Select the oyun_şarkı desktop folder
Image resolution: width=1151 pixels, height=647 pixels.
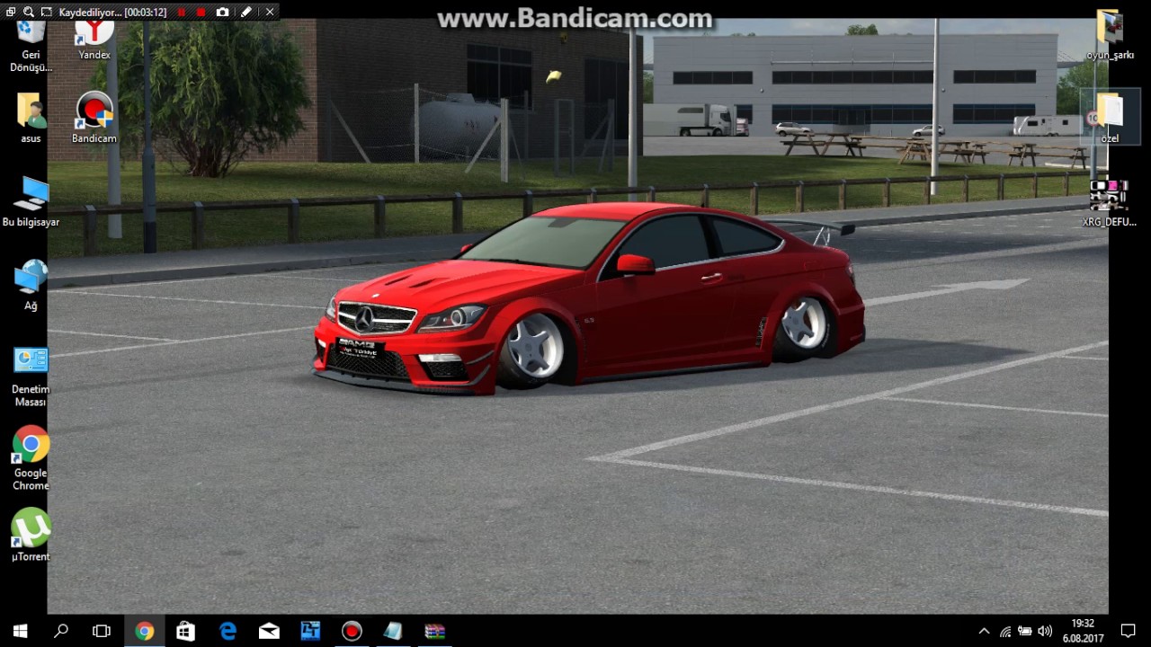(1111, 36)
